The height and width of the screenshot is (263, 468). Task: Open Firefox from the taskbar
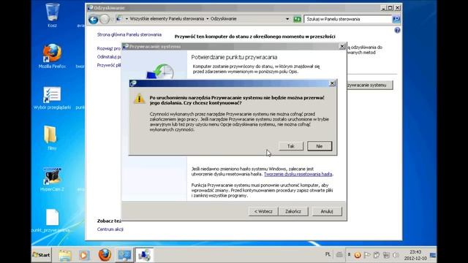pos(105,255)
